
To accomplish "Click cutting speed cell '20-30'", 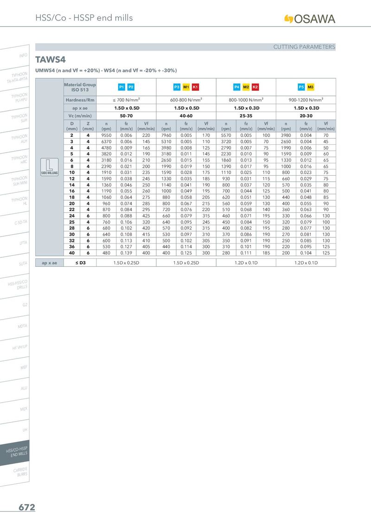I will pos(306,116).
